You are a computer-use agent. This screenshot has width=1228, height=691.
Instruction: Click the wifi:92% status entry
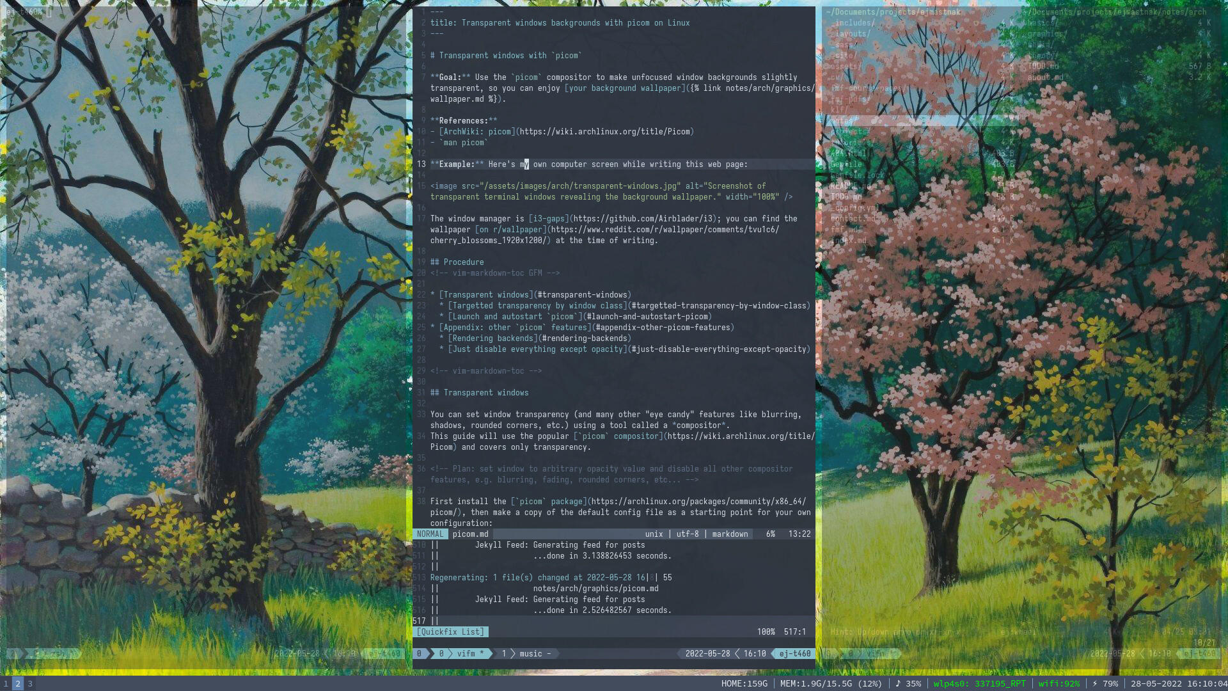pos(1059,683)
